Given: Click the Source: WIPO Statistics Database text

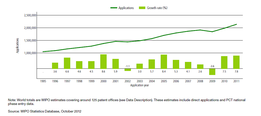Looking at the screenshot, I should [x=45, y=111].
